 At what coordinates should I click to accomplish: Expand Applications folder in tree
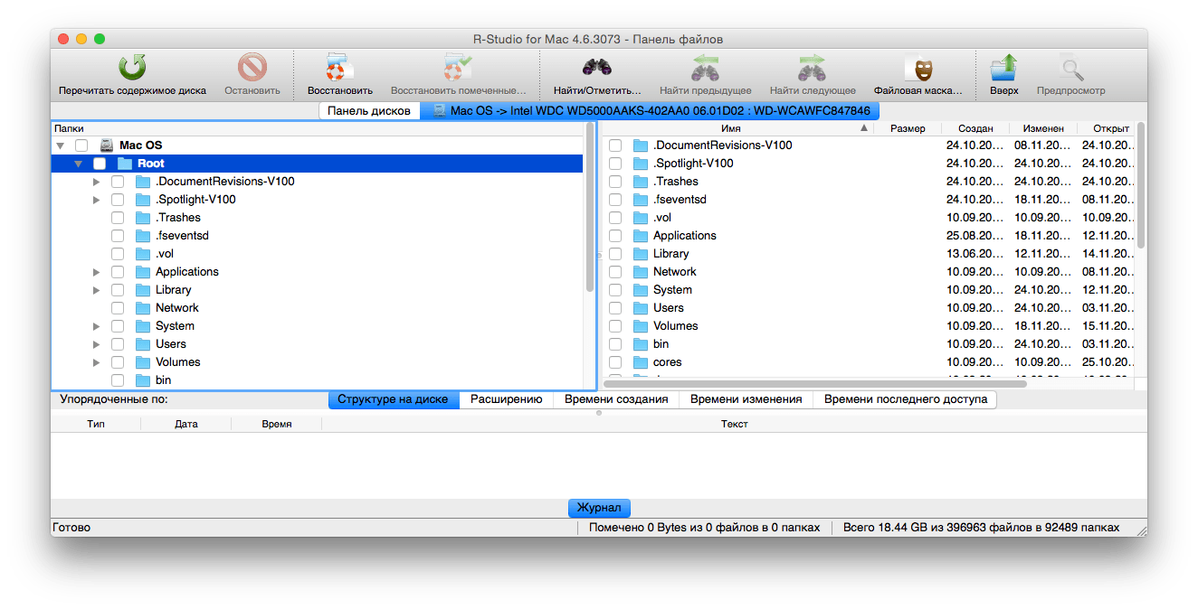(x=97, y=272)
